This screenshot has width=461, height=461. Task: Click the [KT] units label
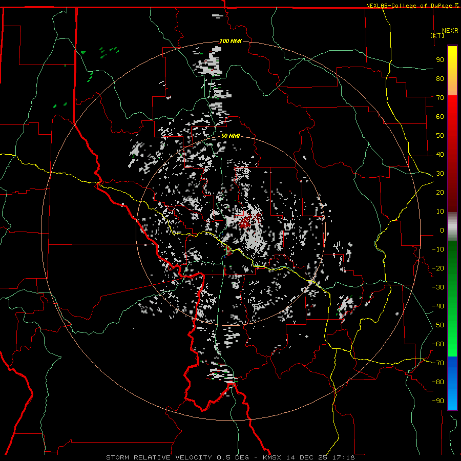pos(437,35)
